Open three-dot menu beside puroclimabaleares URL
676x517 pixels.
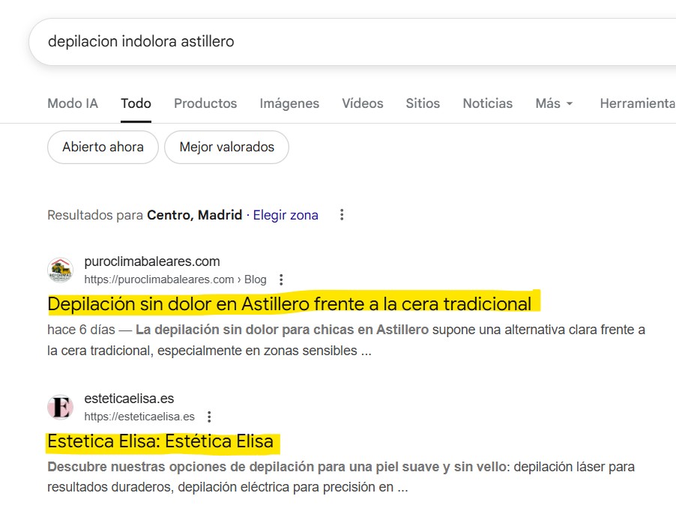(282, 279)
